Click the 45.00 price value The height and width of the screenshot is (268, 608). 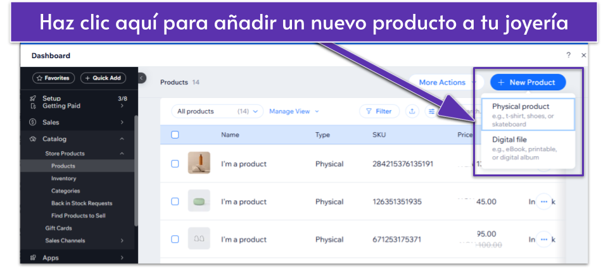tap(486, 202)
